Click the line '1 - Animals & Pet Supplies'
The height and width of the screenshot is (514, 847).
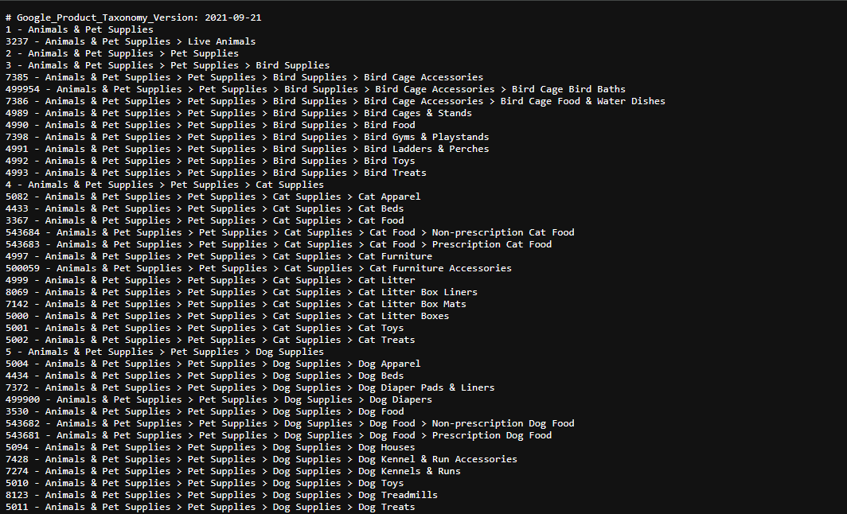coord(80,29)
